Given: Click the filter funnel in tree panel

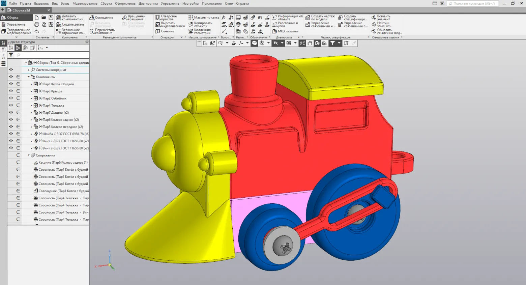Looking at the screenshot, I should (11, 55).
